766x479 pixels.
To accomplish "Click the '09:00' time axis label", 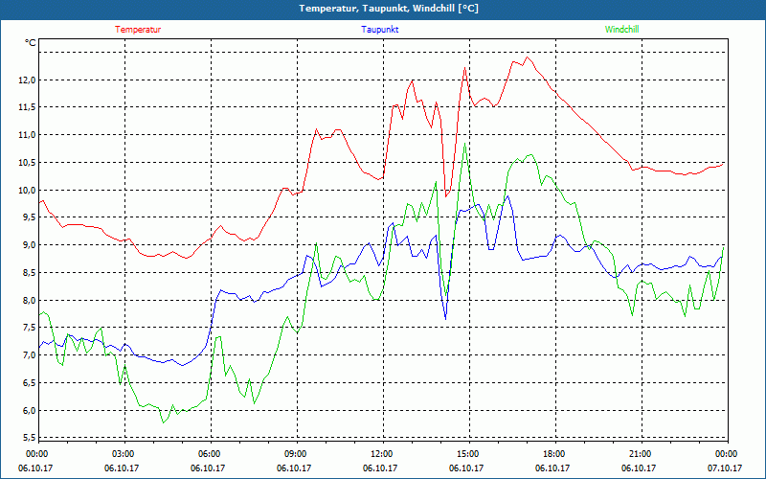I will coord(295,454).
